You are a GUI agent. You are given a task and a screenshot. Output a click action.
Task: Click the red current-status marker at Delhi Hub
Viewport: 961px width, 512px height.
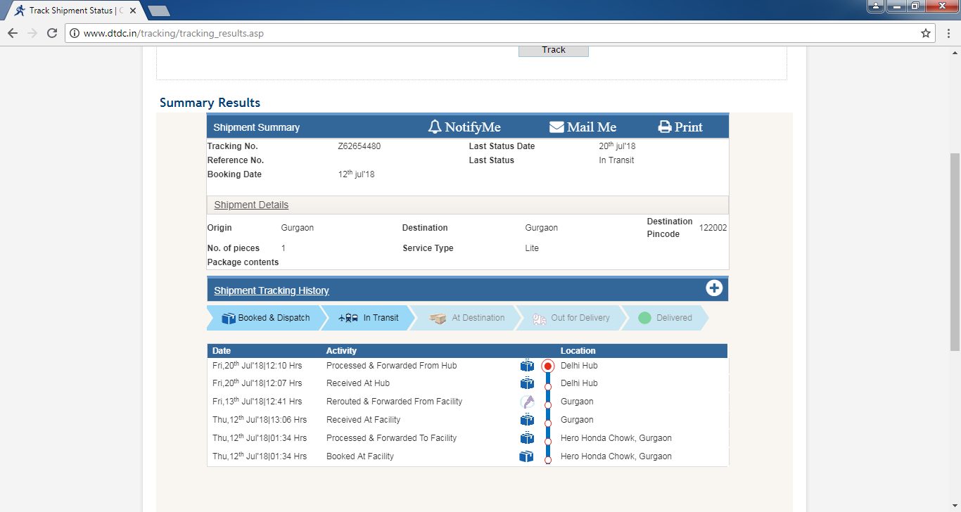548,366
